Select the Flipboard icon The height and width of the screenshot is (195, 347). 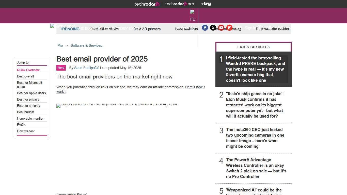click(229, 28)
